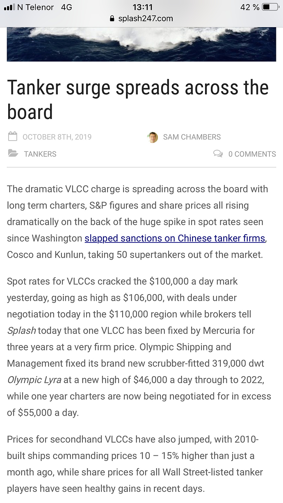
Task: Open the TANKERS category link
Action: point(40,154)
